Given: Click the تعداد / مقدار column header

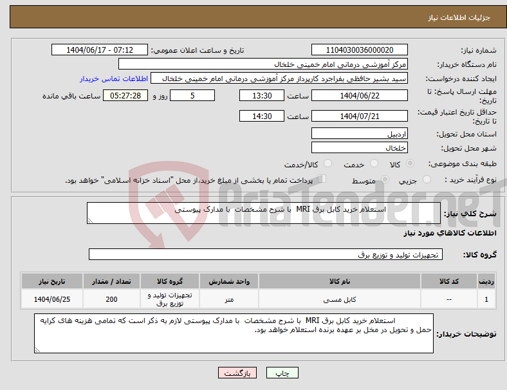Looking at the screenshot, I should coord(111,281).
